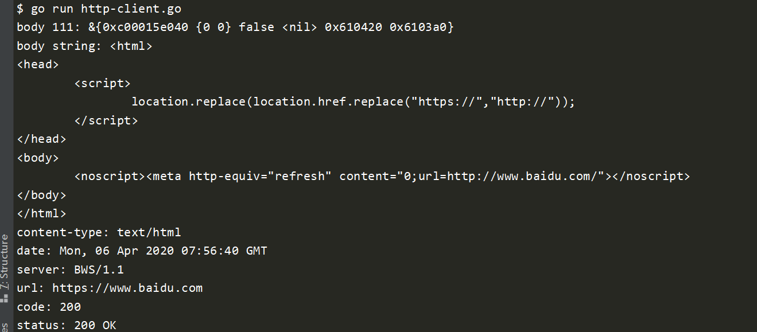Click the <noscript> opening tag text
Screen dimensions: 757x332
click(x=110, y=176)
